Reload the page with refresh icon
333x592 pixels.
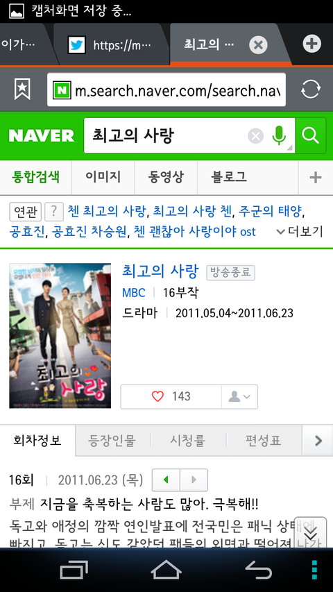pyautogui.click(x=311, y=90)
